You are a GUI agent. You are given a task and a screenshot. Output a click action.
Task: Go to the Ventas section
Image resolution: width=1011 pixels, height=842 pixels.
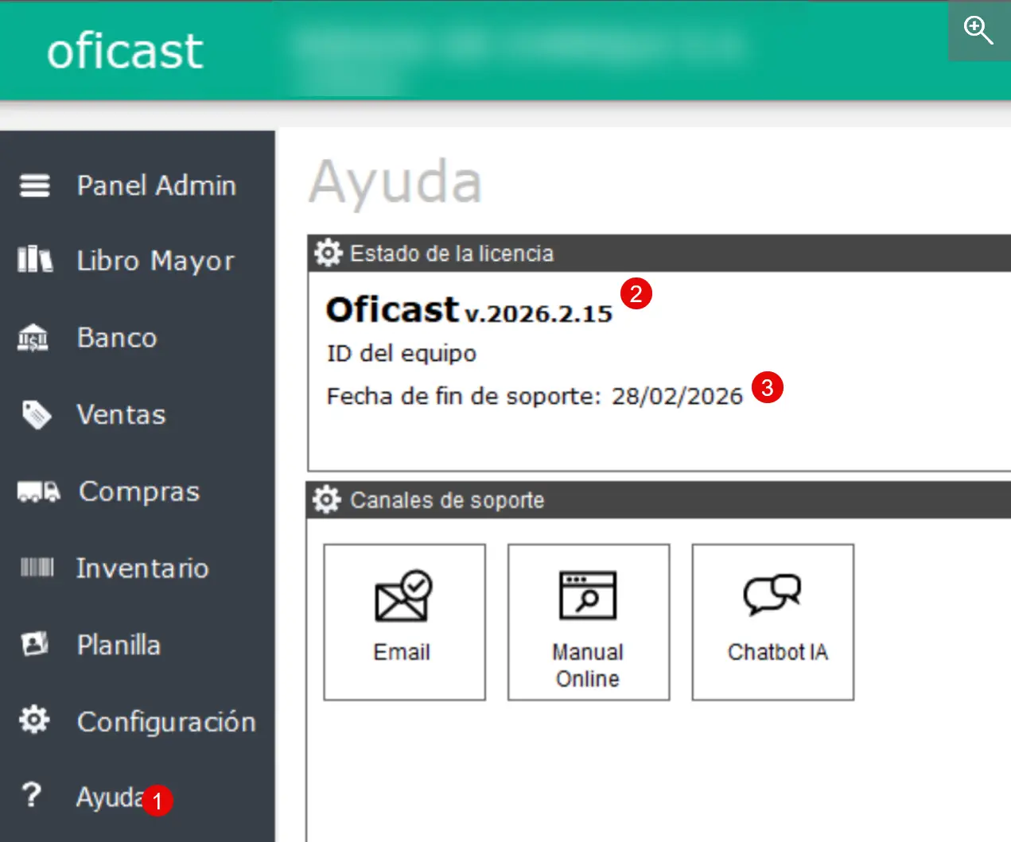(x=121, y=414)
